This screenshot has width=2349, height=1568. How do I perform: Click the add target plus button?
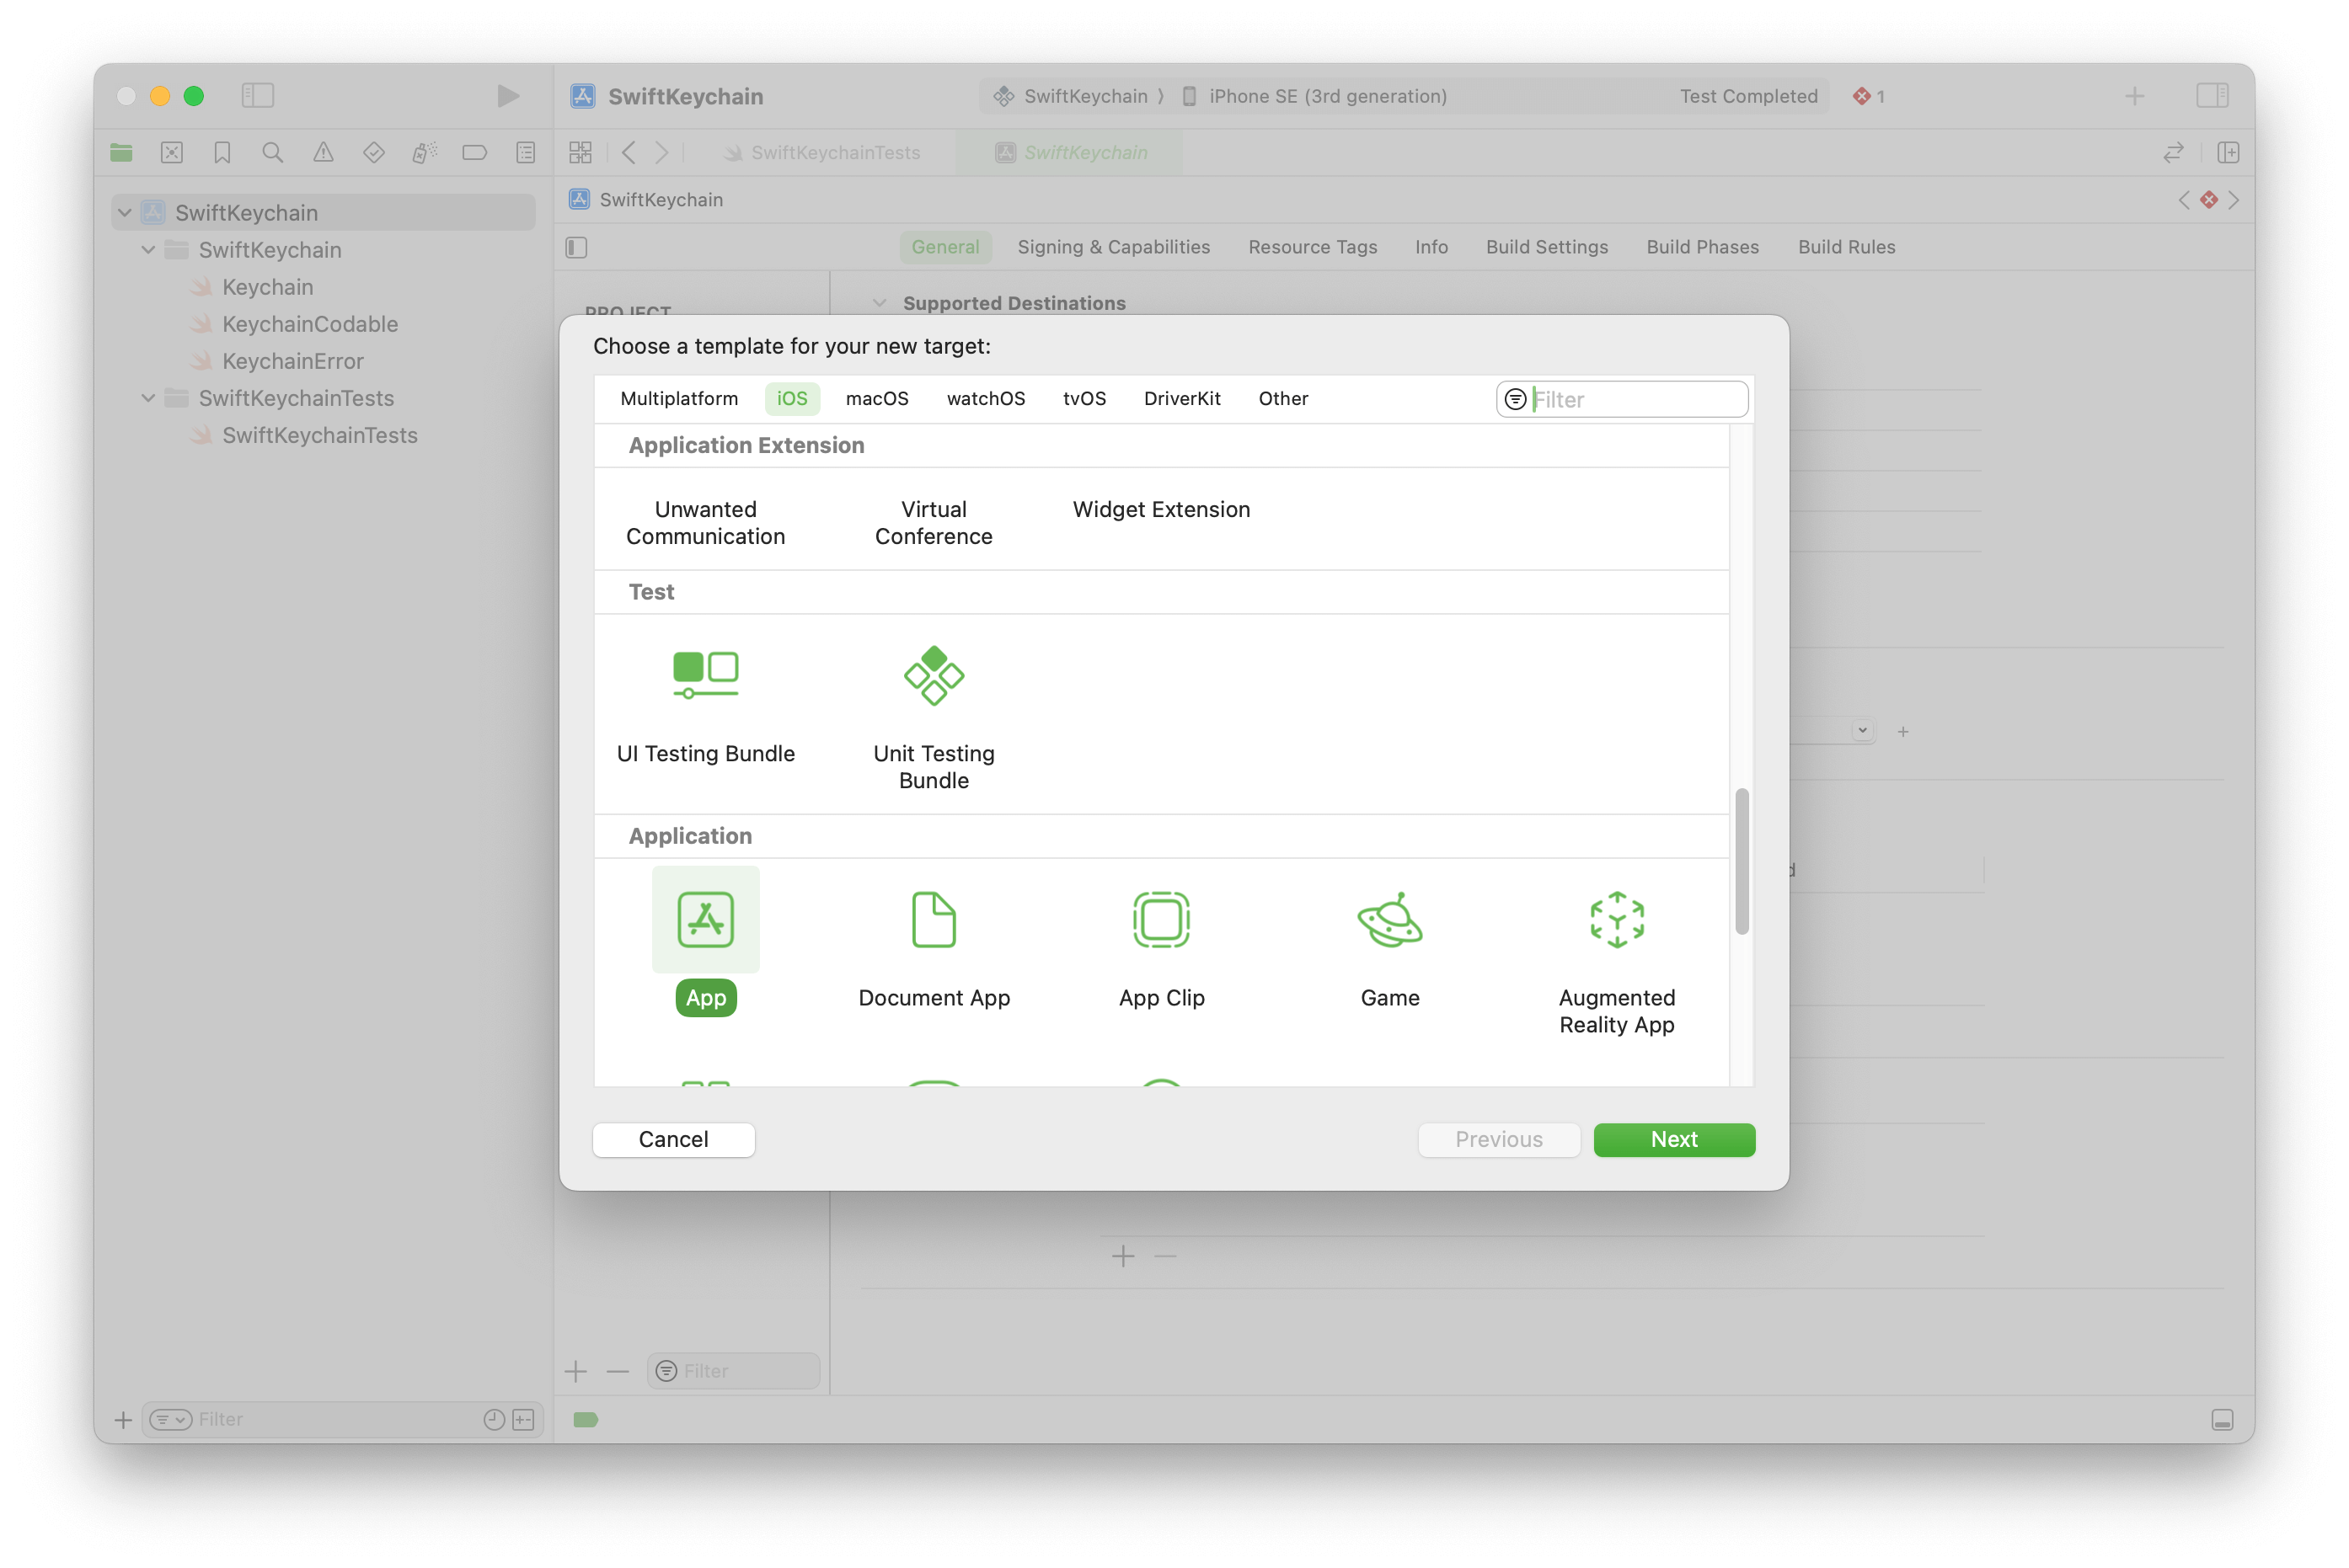coord(575,1371)
